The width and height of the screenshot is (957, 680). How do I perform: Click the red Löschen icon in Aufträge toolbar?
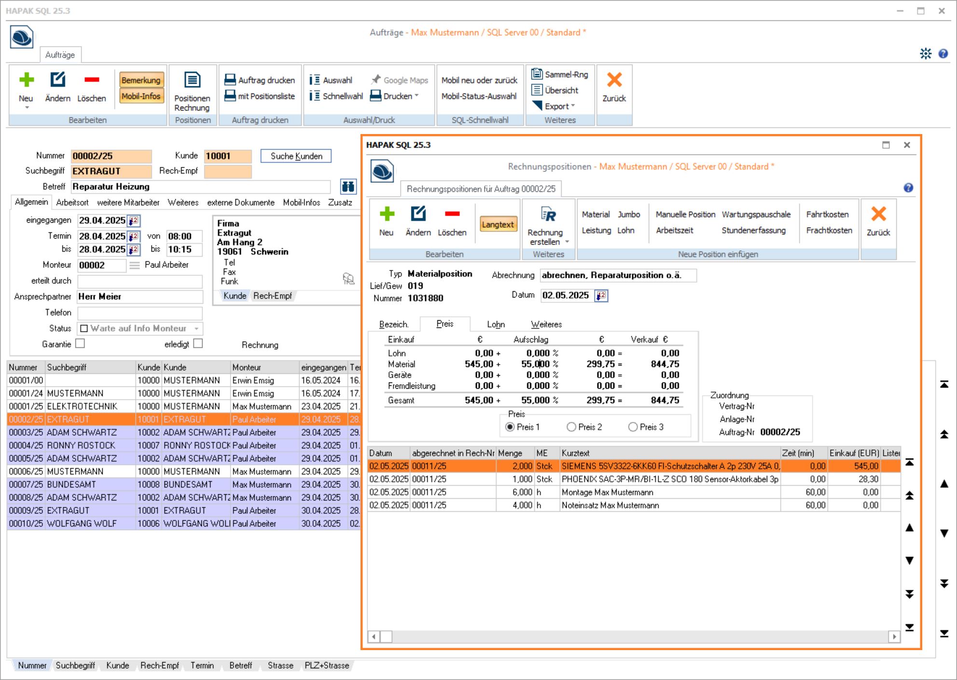(x=91, y=80)
